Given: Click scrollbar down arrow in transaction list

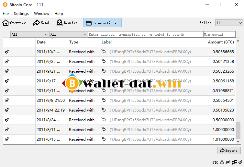Looking at the screenshot, I should coord(238,142).
